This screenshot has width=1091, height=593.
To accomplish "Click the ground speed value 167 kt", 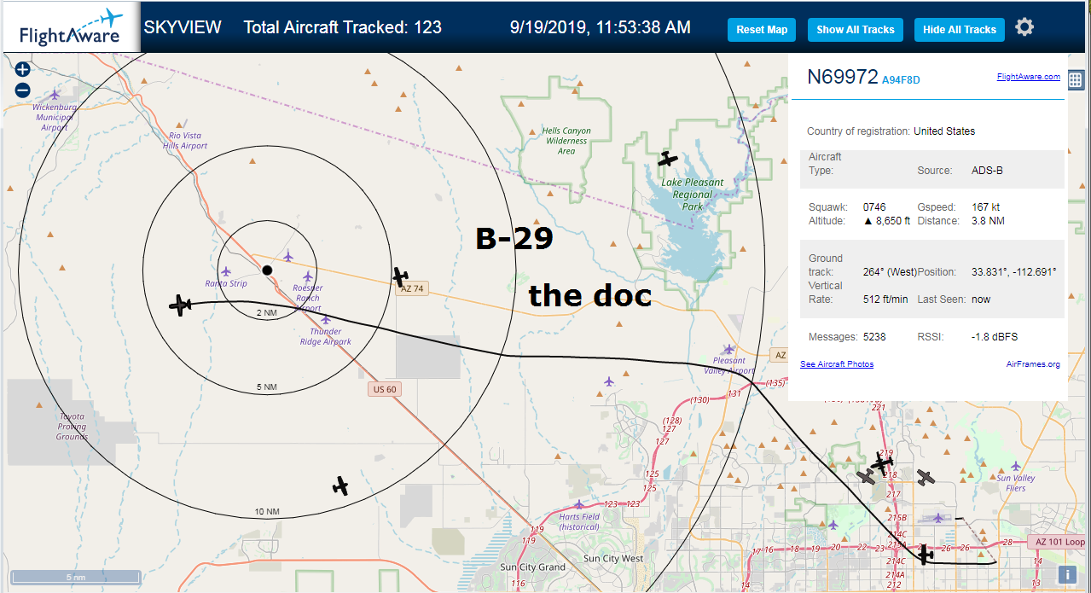I will [985, 207].
